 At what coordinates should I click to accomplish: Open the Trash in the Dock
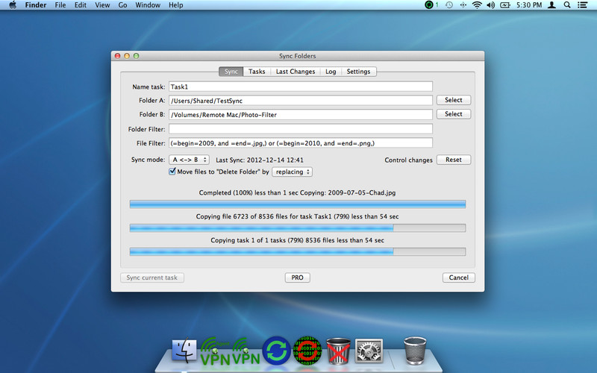point(415,351)
